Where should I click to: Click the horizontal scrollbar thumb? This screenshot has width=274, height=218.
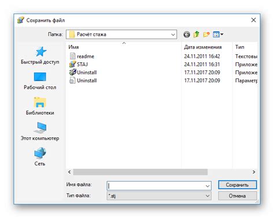click(x=140, y=172)
